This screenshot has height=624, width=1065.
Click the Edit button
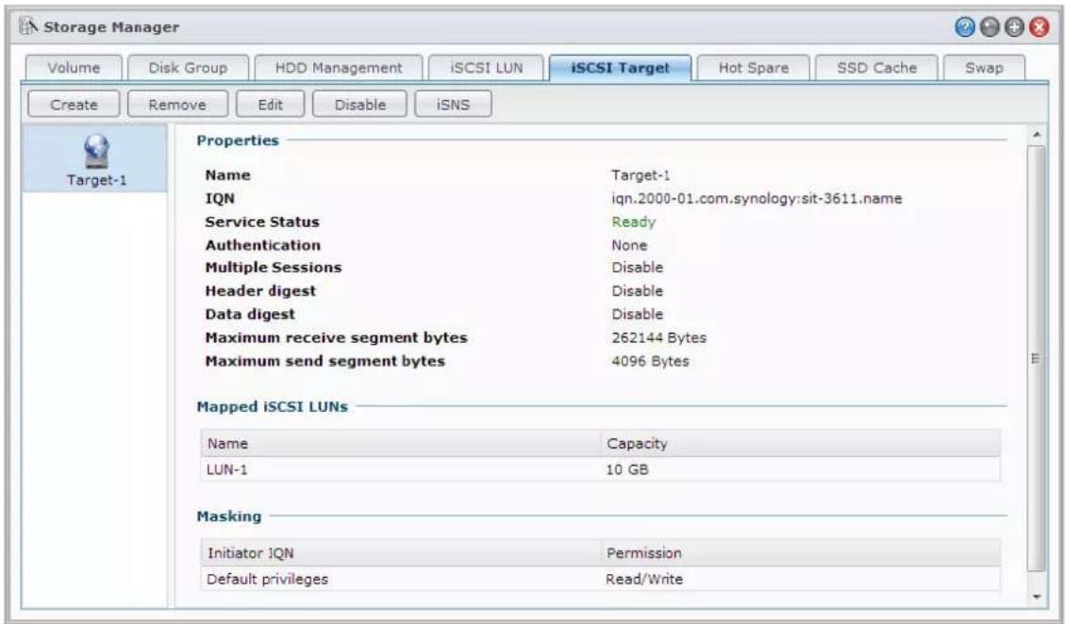pyautogui.click(x=271, y=105)
